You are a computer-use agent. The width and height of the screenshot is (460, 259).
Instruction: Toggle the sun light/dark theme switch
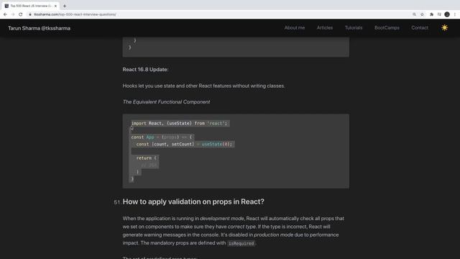pyautogui.click(x=444, y=27)
